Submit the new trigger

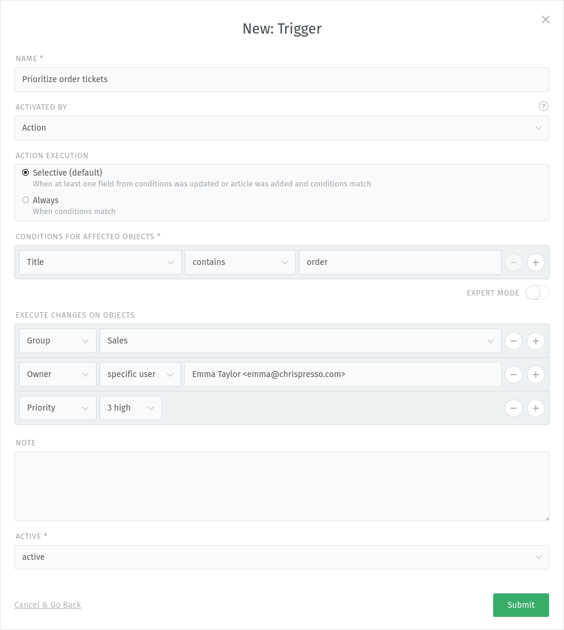tap(521, 605)
